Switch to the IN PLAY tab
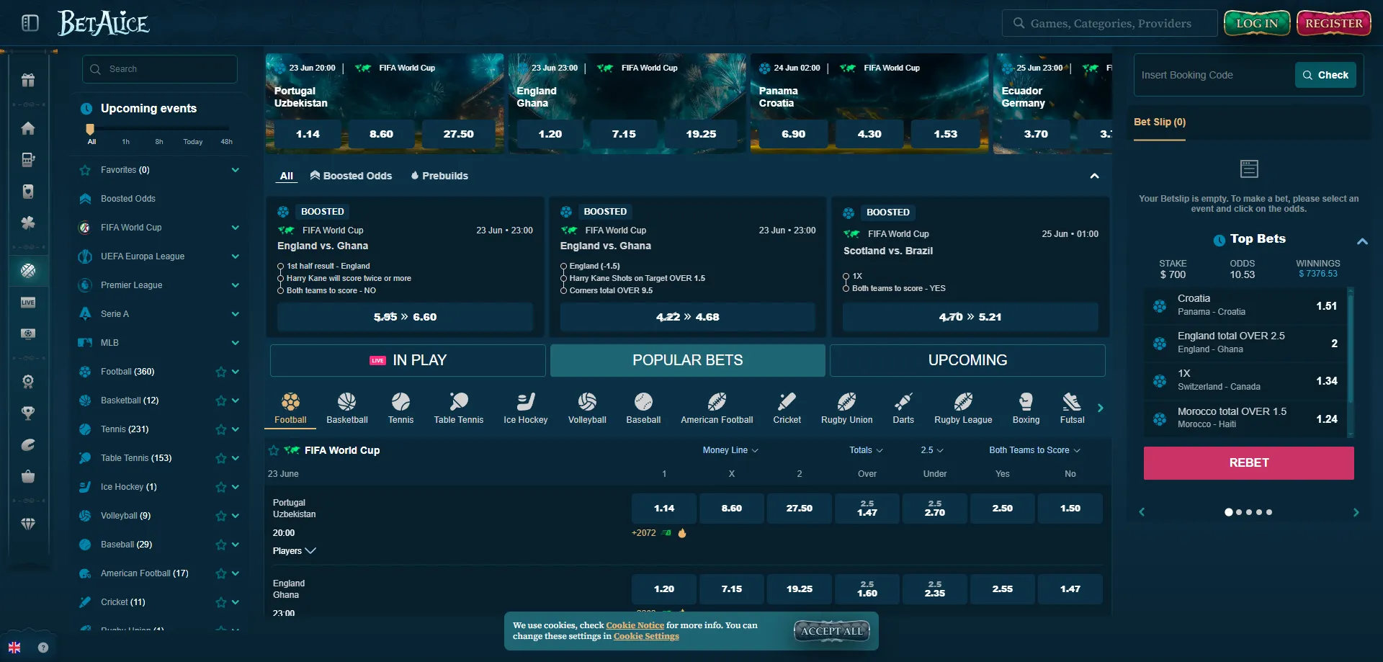Image resolution: width=1383 pixels, height=662 pixels. pos(408,360)
